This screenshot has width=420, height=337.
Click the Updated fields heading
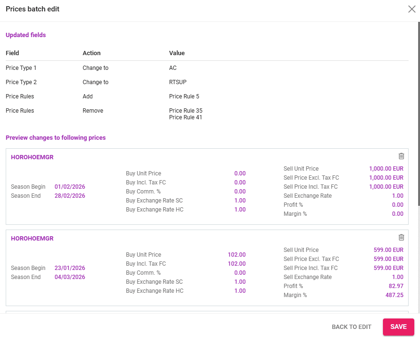26,35
